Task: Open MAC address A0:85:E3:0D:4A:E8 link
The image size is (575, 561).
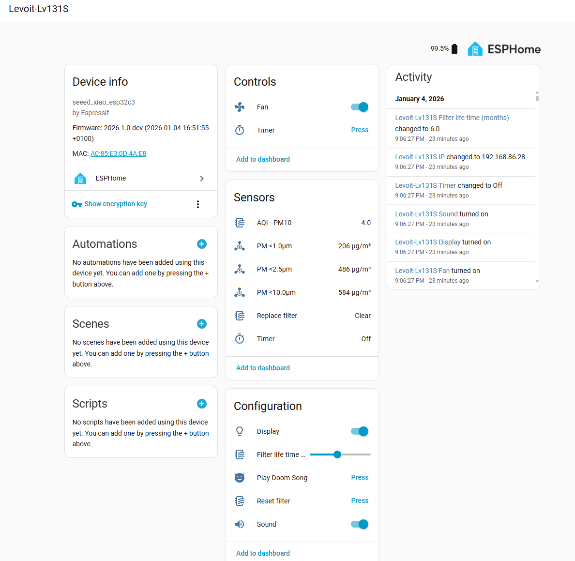Action: pos(118,153)
